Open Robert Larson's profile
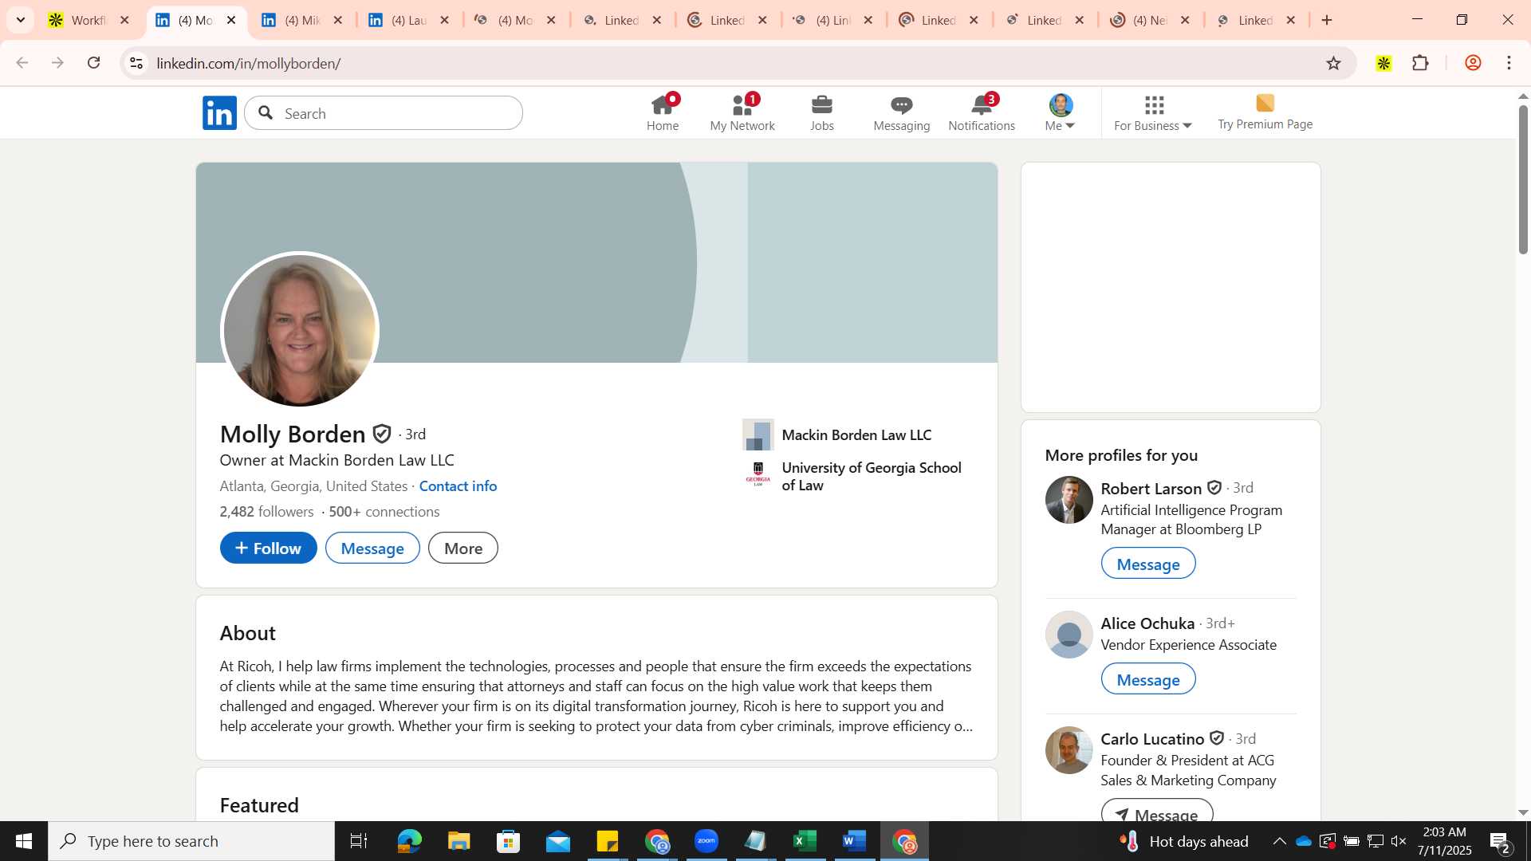This screenshot has width=1531, height=861. click(x=1151, y=489)
